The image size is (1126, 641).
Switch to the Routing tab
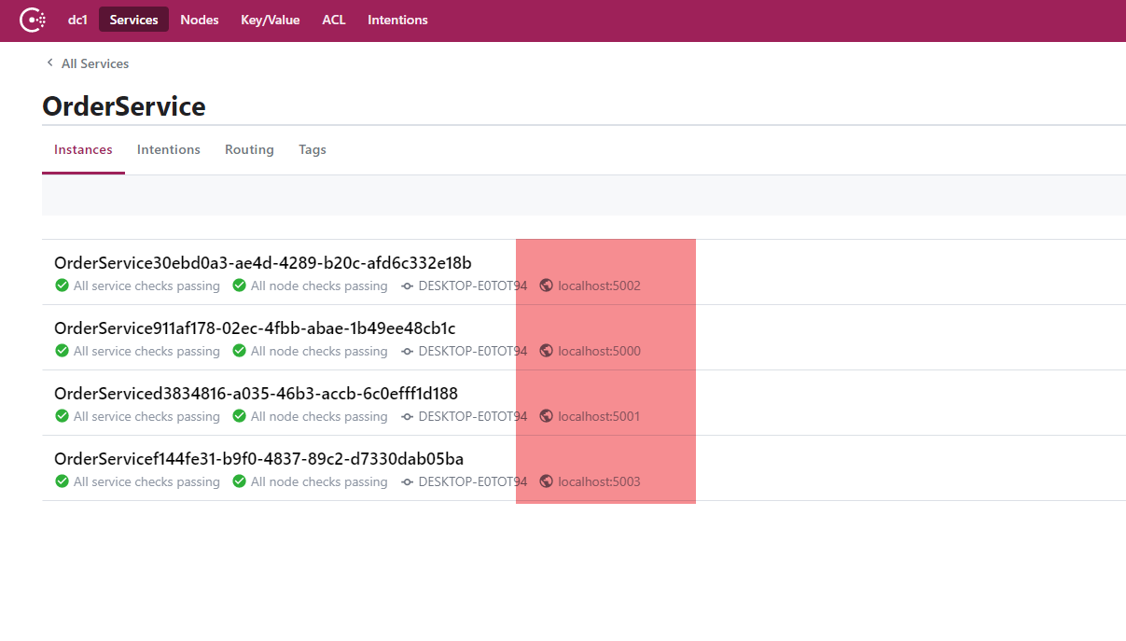[x=249, y=149]
